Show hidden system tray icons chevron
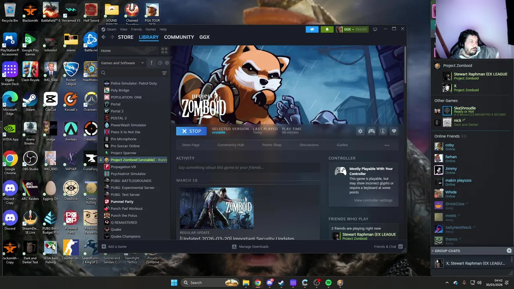Image resolution: width=514 pixels, height=289 pixels. 447,283
